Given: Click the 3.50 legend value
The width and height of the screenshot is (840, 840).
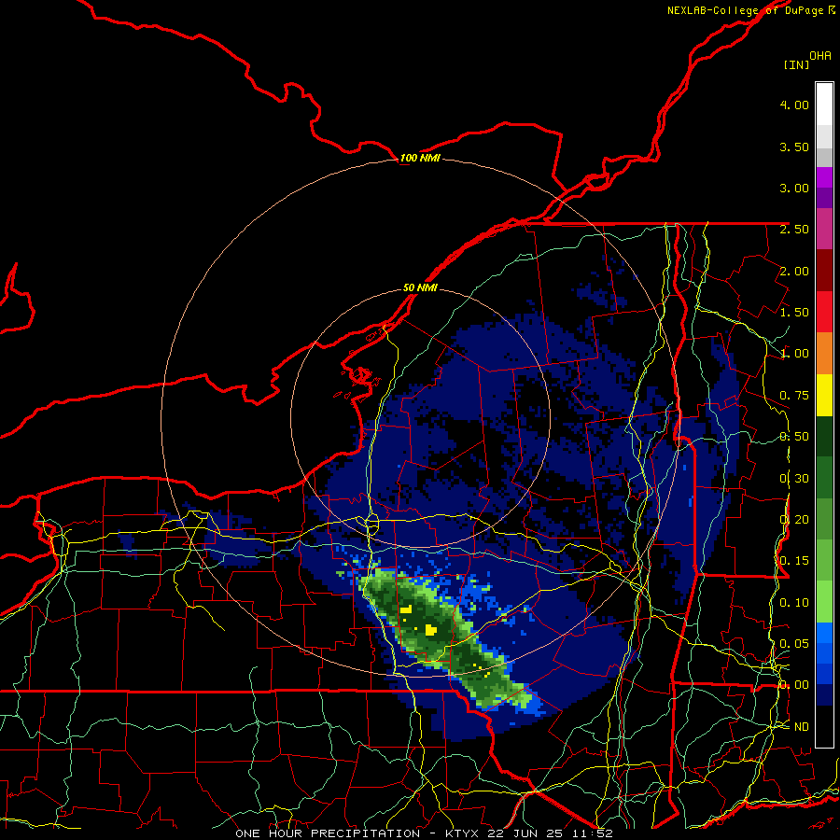Looking at the screenshot, I should (x=794, y=147).
